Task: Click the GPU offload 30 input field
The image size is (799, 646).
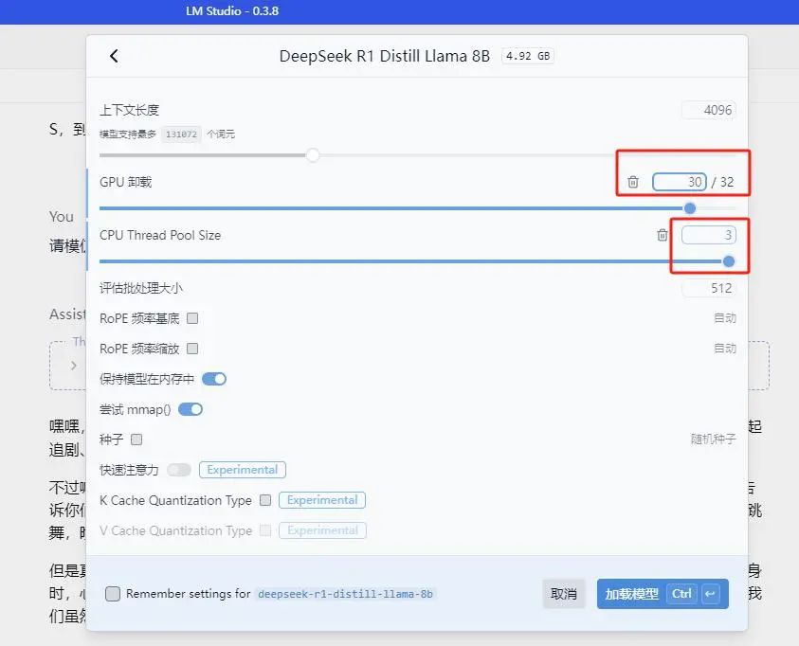Action: 680,182
